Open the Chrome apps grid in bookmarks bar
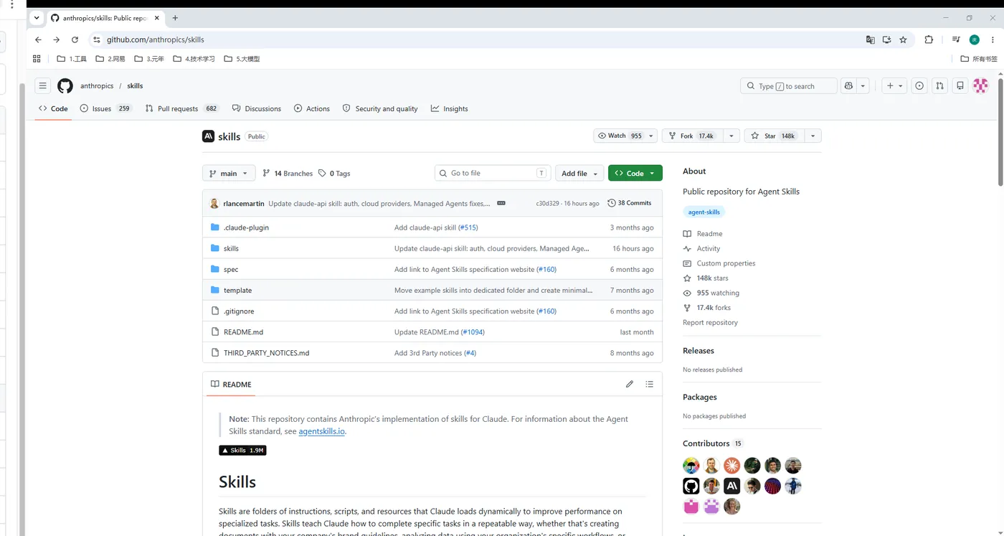 pyautogui.click(x=37, y=59)
